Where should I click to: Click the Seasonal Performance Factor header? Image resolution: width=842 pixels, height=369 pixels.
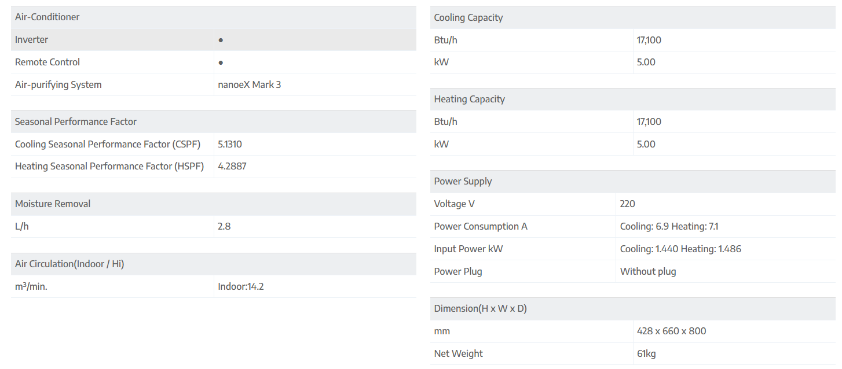(x=76, y=122)
